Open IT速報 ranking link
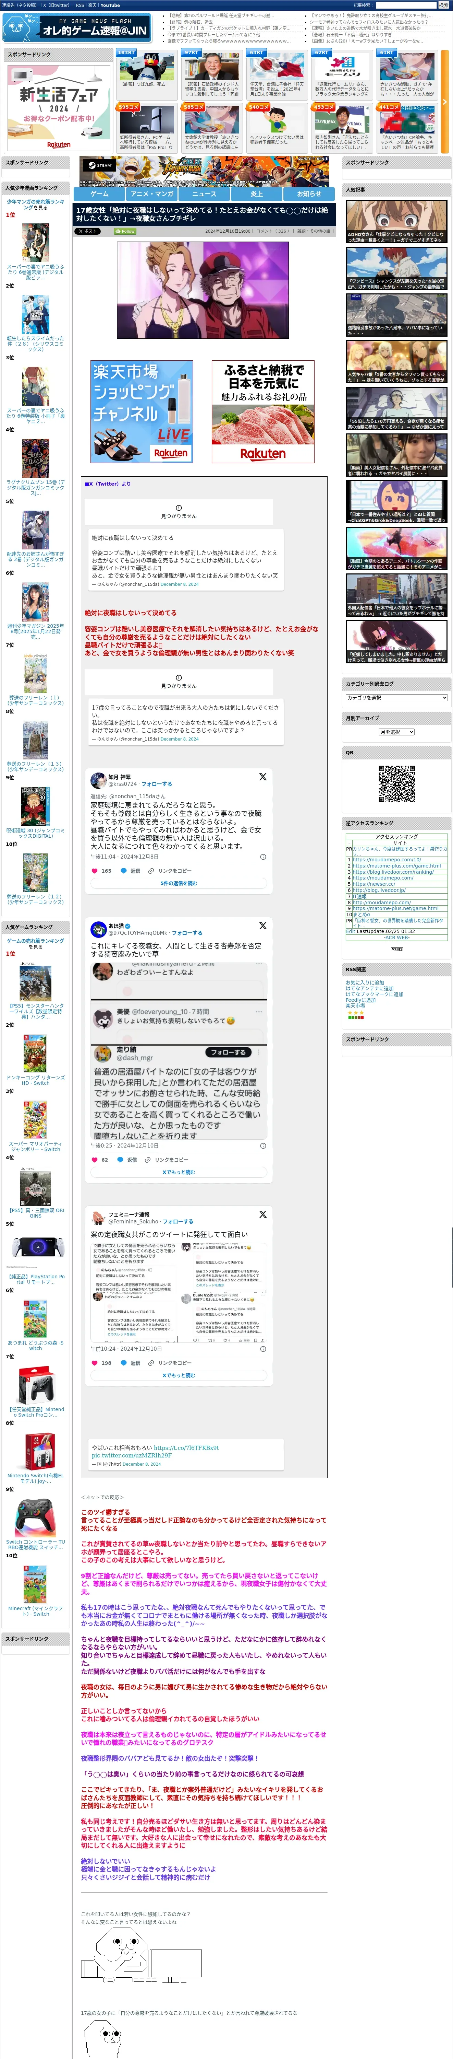Viewport: 453px width, 2059px height. point(360,896)
